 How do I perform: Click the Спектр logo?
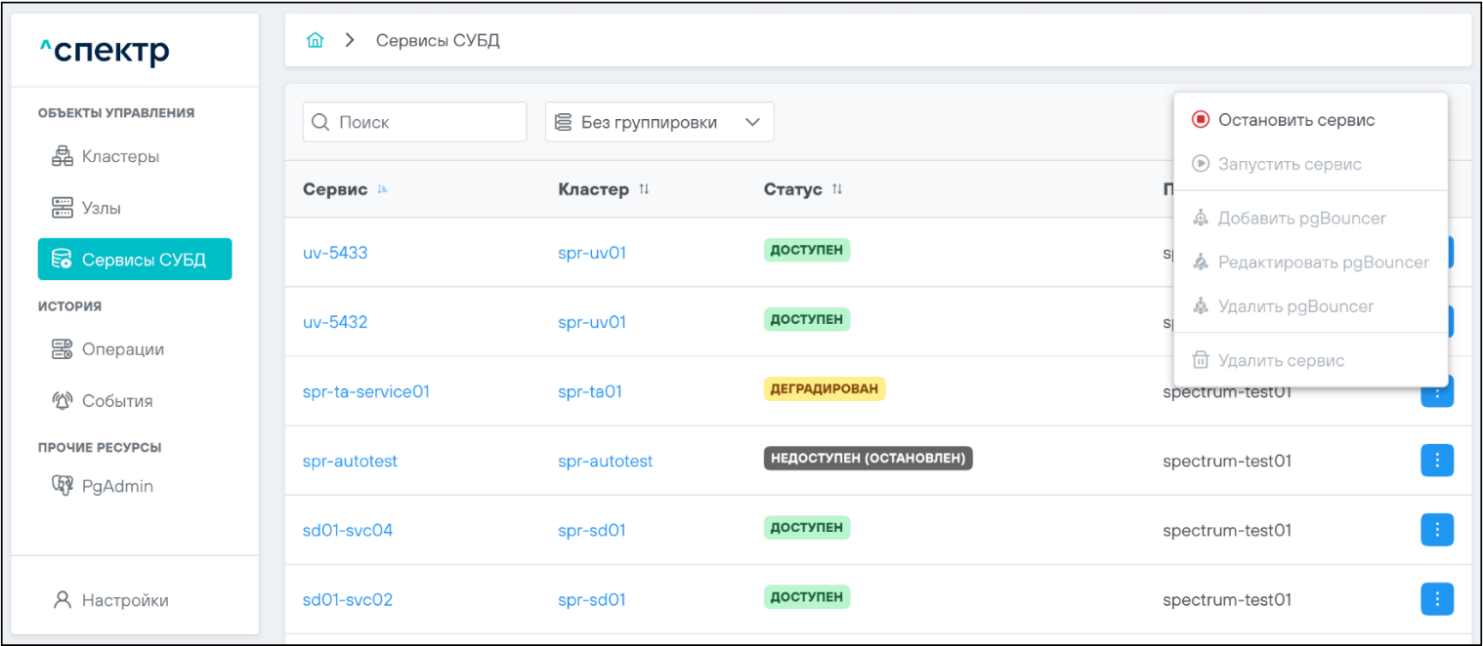pyautogui.click(x=105, y=51)
